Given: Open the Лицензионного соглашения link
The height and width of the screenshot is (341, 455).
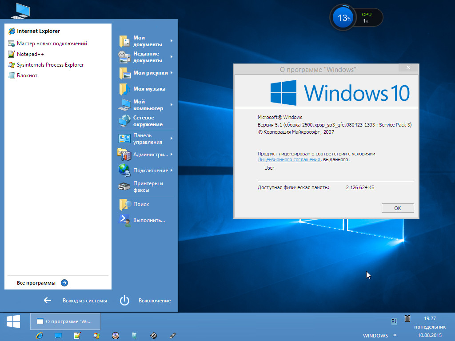Looking at the screenshot, I should [x=289, y=159].
